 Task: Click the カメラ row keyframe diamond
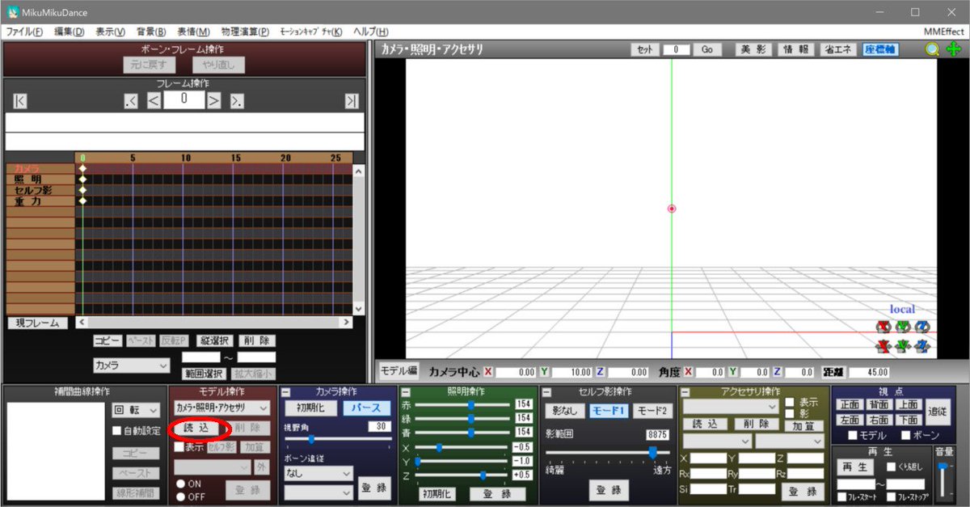point(82,168)
